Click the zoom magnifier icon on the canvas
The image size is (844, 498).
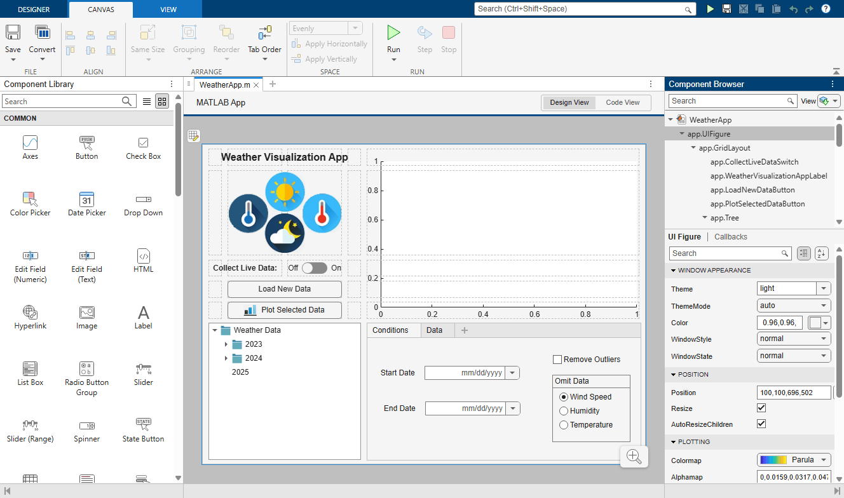pyautogui.click(x=634, y=455)
